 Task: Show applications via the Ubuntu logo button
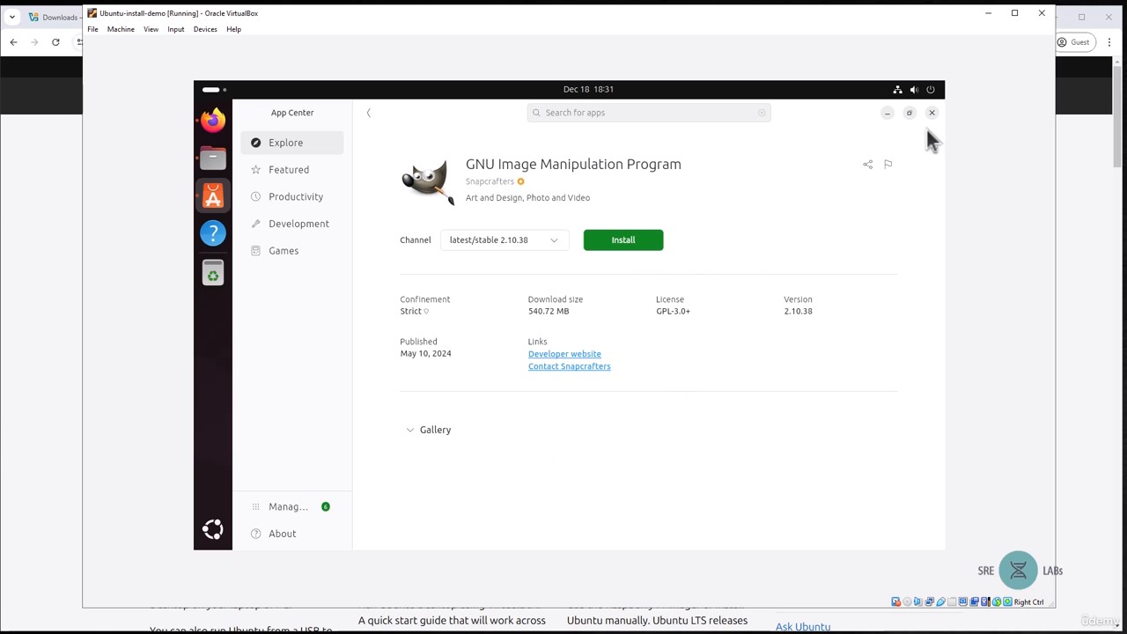[213, 529]
